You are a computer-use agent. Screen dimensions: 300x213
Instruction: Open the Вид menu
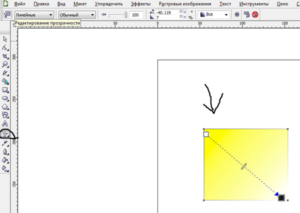61,4
